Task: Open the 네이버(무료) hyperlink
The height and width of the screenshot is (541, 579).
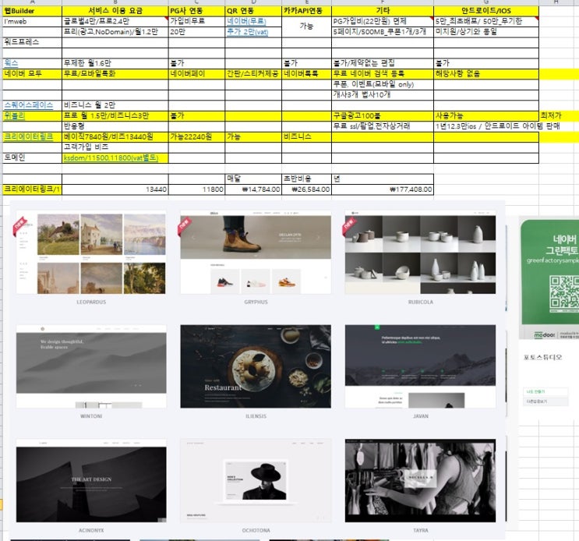Action: pyautogui.click(x=246, y=21)
